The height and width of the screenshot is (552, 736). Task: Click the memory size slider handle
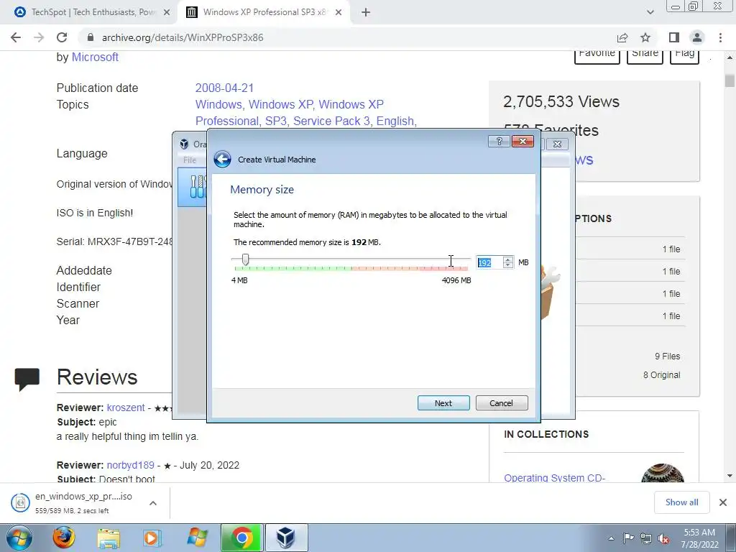click(245, 259)
